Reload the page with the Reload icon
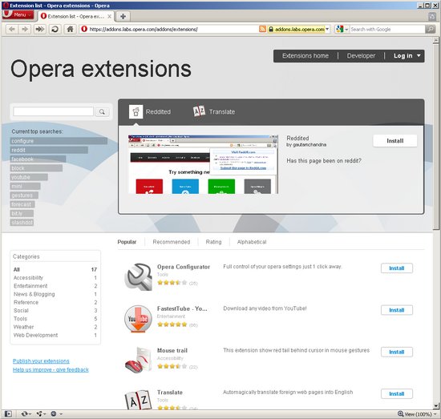Screen dimensions: 441x419 click(55, 29)
